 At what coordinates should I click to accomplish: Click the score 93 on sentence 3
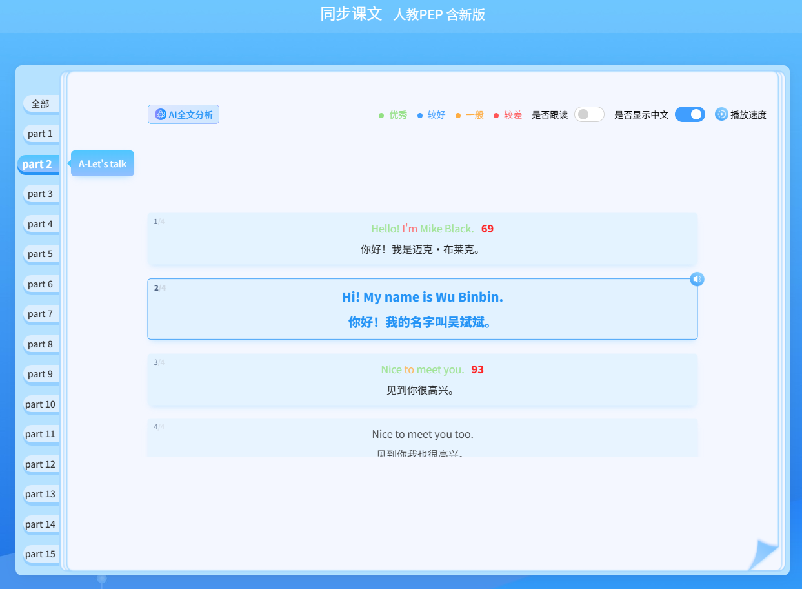point(477,369)
